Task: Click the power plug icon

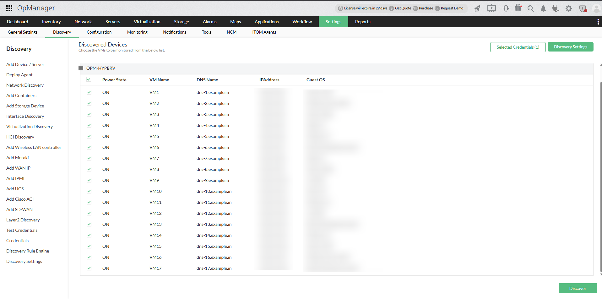Action: pyautogui.click(x=556, y=8)
